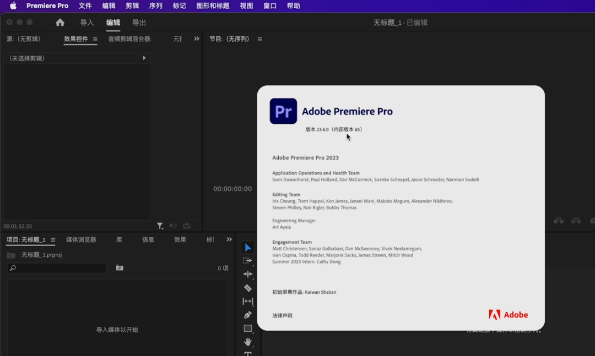The image size is (595, 356).
Task: Open the filter funnel in Effect Controls
Action: coord(160,226)
